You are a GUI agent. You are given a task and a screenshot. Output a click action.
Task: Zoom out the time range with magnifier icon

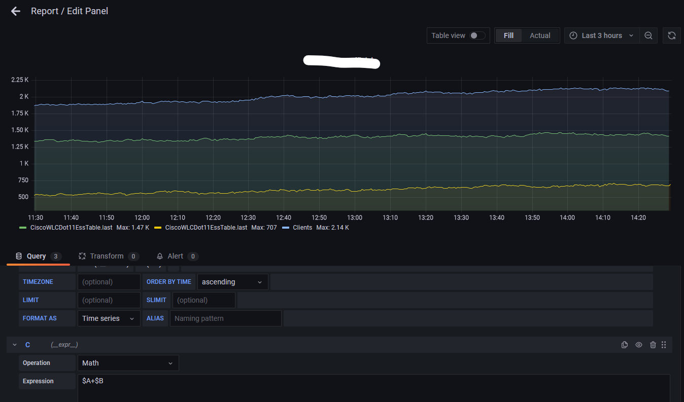pyautogui.click(x=648, y=35)
